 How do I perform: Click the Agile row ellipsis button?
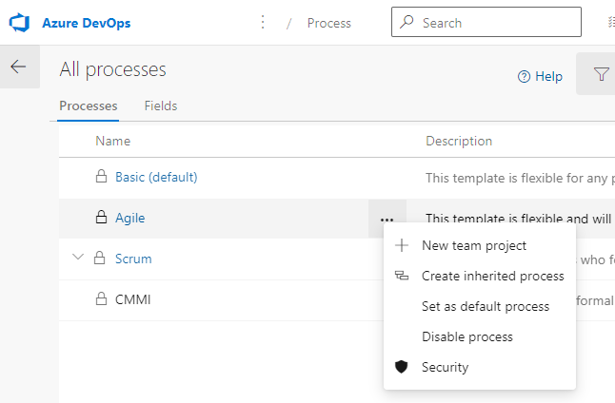pyautogui.click(x=387, y=219)
